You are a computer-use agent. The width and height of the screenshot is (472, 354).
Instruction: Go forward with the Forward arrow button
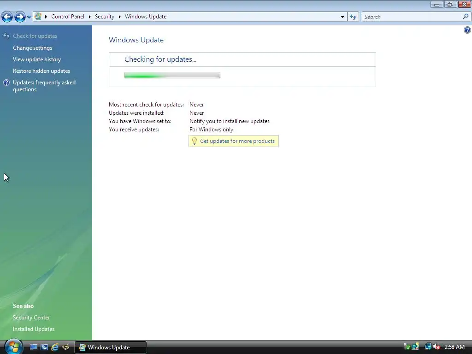pos(20,17)
